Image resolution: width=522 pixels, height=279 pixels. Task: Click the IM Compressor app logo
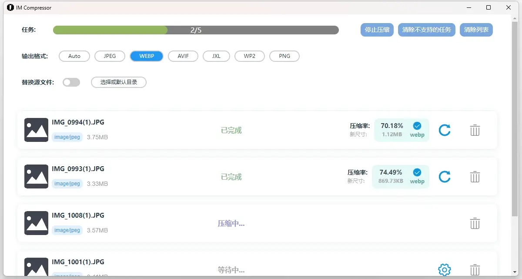click(10, 7)
